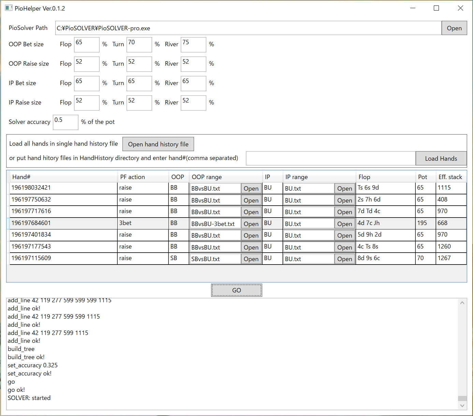This screenshot has width=473, height=416.
Task: Click Open hand history file button
Action: [158, 144]
